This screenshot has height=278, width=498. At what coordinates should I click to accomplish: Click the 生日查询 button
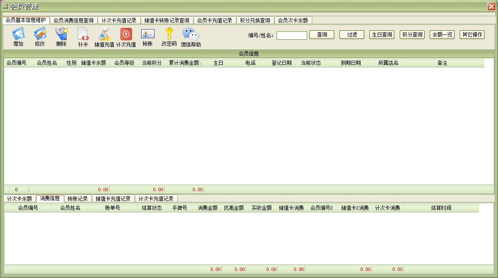coord(381,35)
